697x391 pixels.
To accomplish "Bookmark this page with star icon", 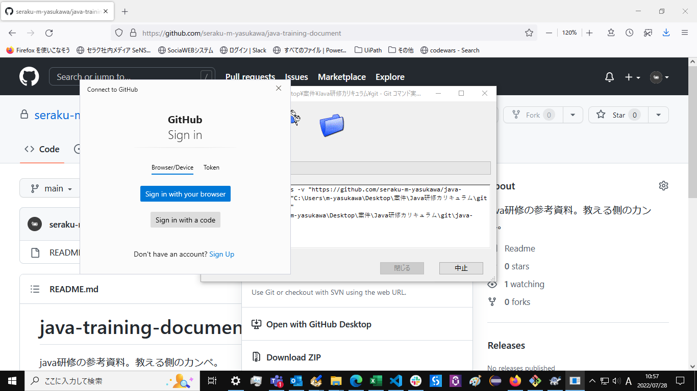I will 529,33.
